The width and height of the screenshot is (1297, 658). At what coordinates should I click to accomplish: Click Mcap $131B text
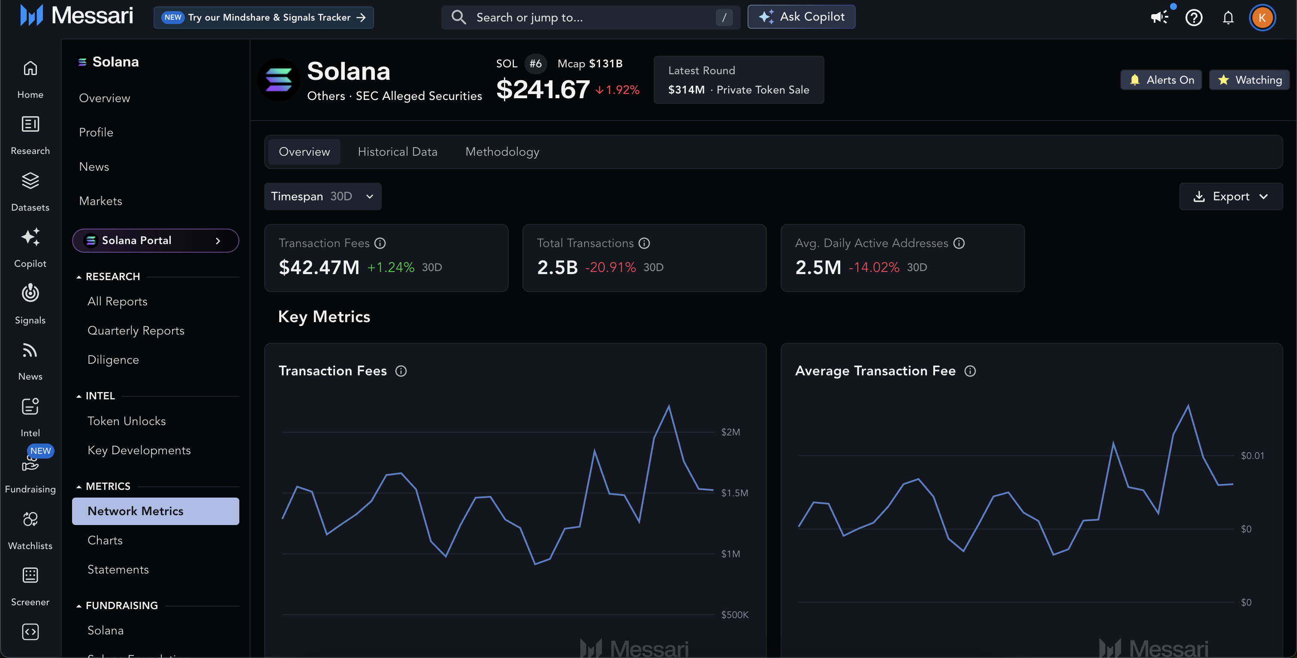point(590,63)
